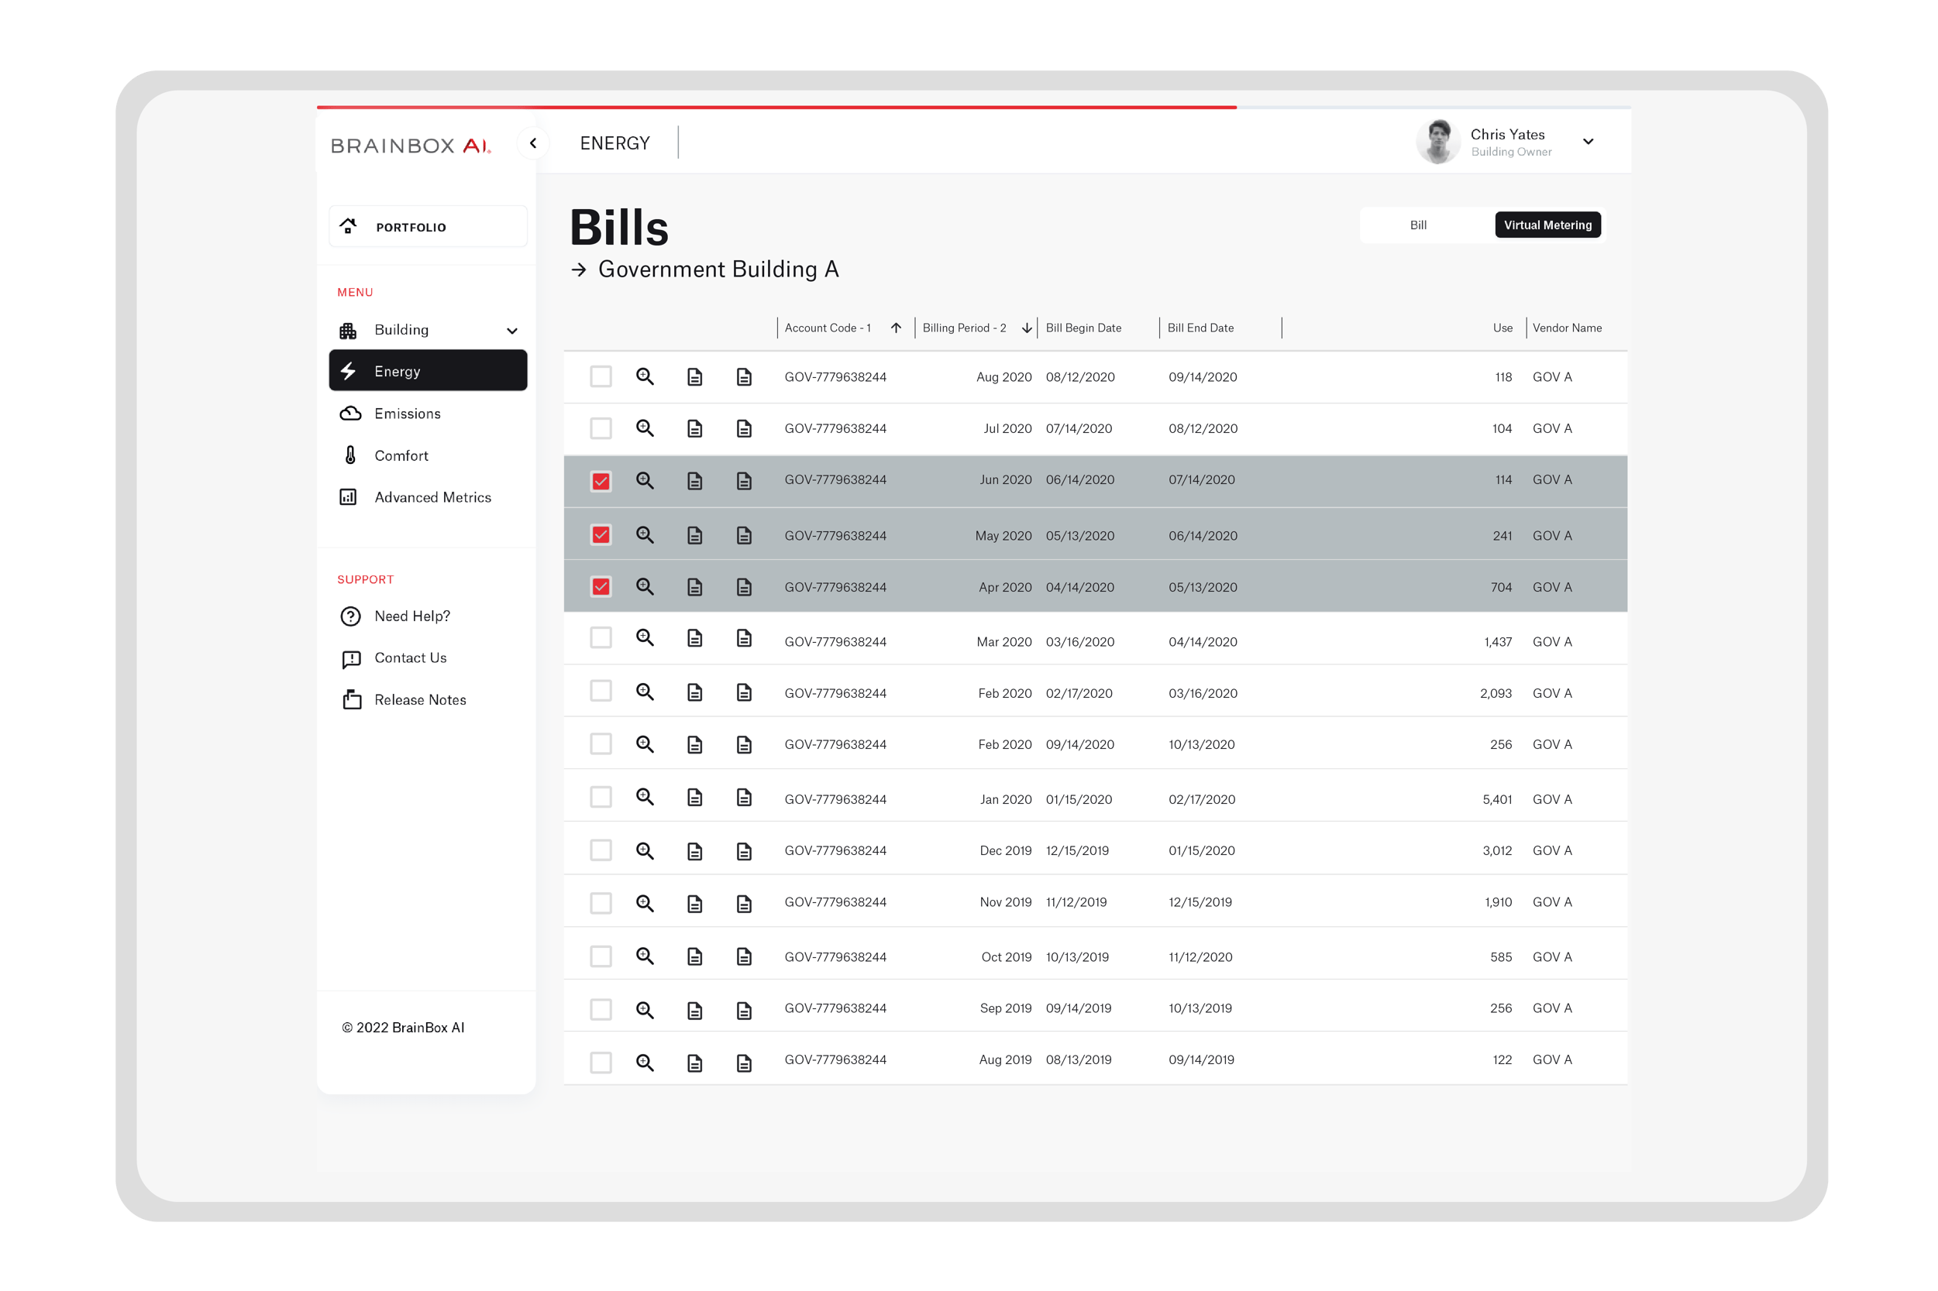Check the Dec 2019 bill checkbox
Screen dimensions: 1938x1291
(x=601, y=850)
